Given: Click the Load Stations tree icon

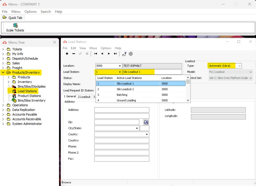Looking at the screenshot, I should coord(14,91).
